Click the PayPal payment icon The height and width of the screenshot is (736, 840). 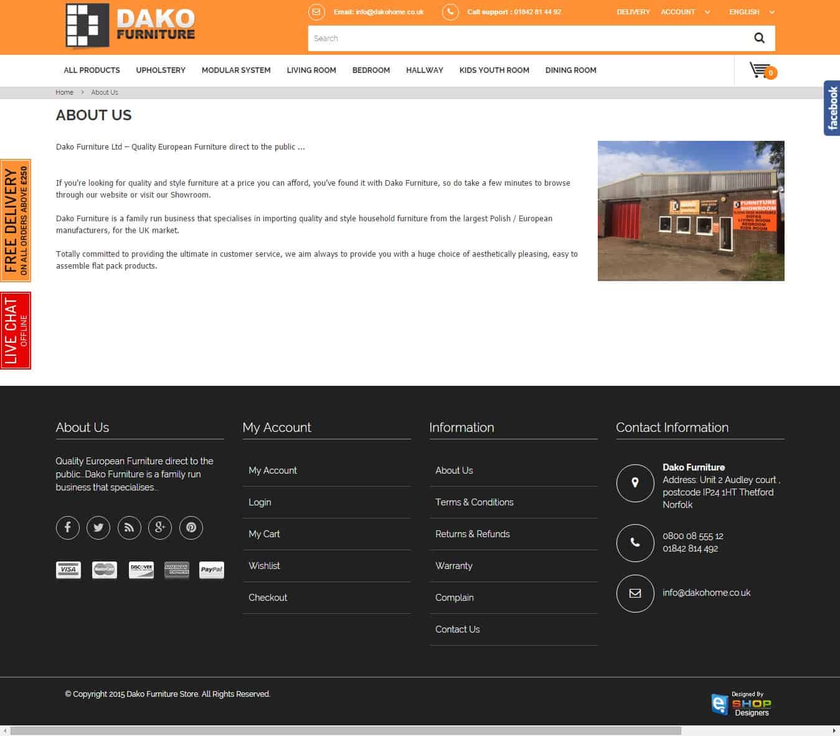212,570
